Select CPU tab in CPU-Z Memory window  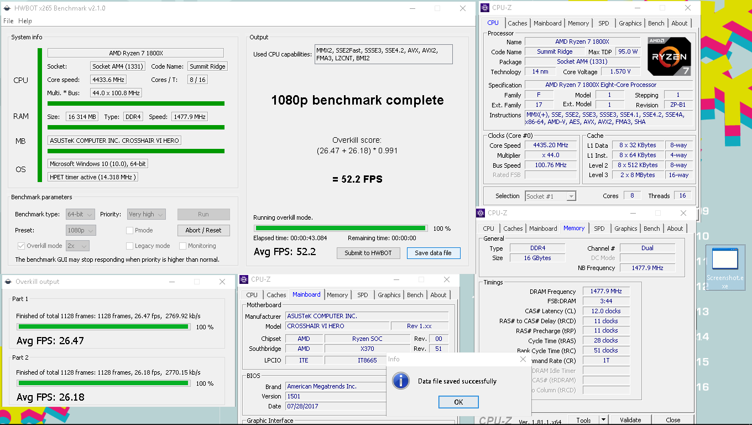489,229
